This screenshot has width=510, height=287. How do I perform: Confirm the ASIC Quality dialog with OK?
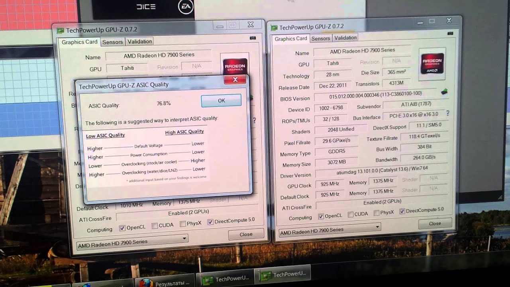pyautogui.click(x=221, y=101)
